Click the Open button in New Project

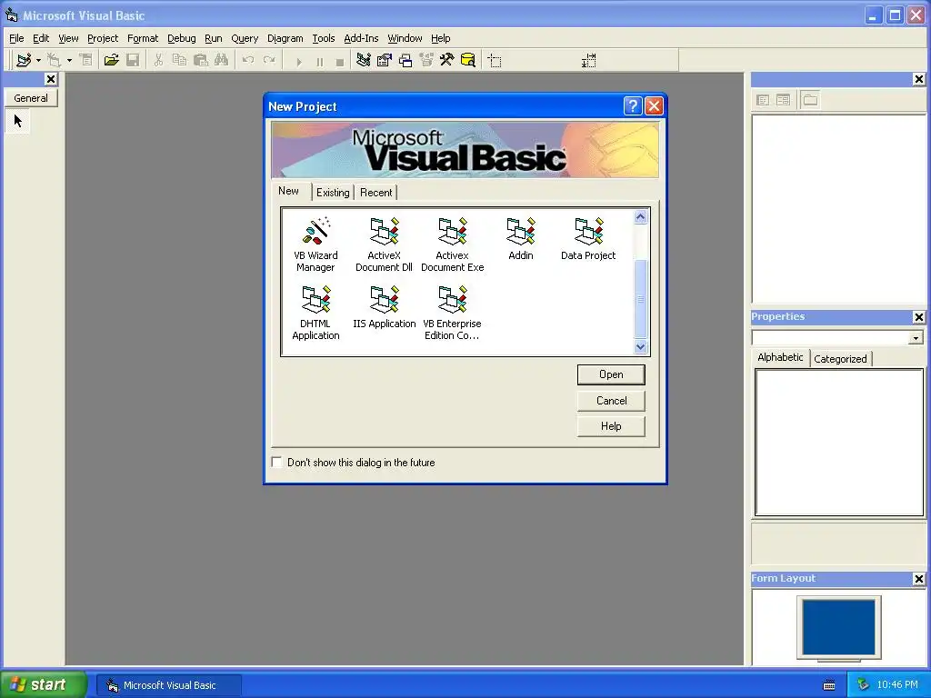point(611,374)
